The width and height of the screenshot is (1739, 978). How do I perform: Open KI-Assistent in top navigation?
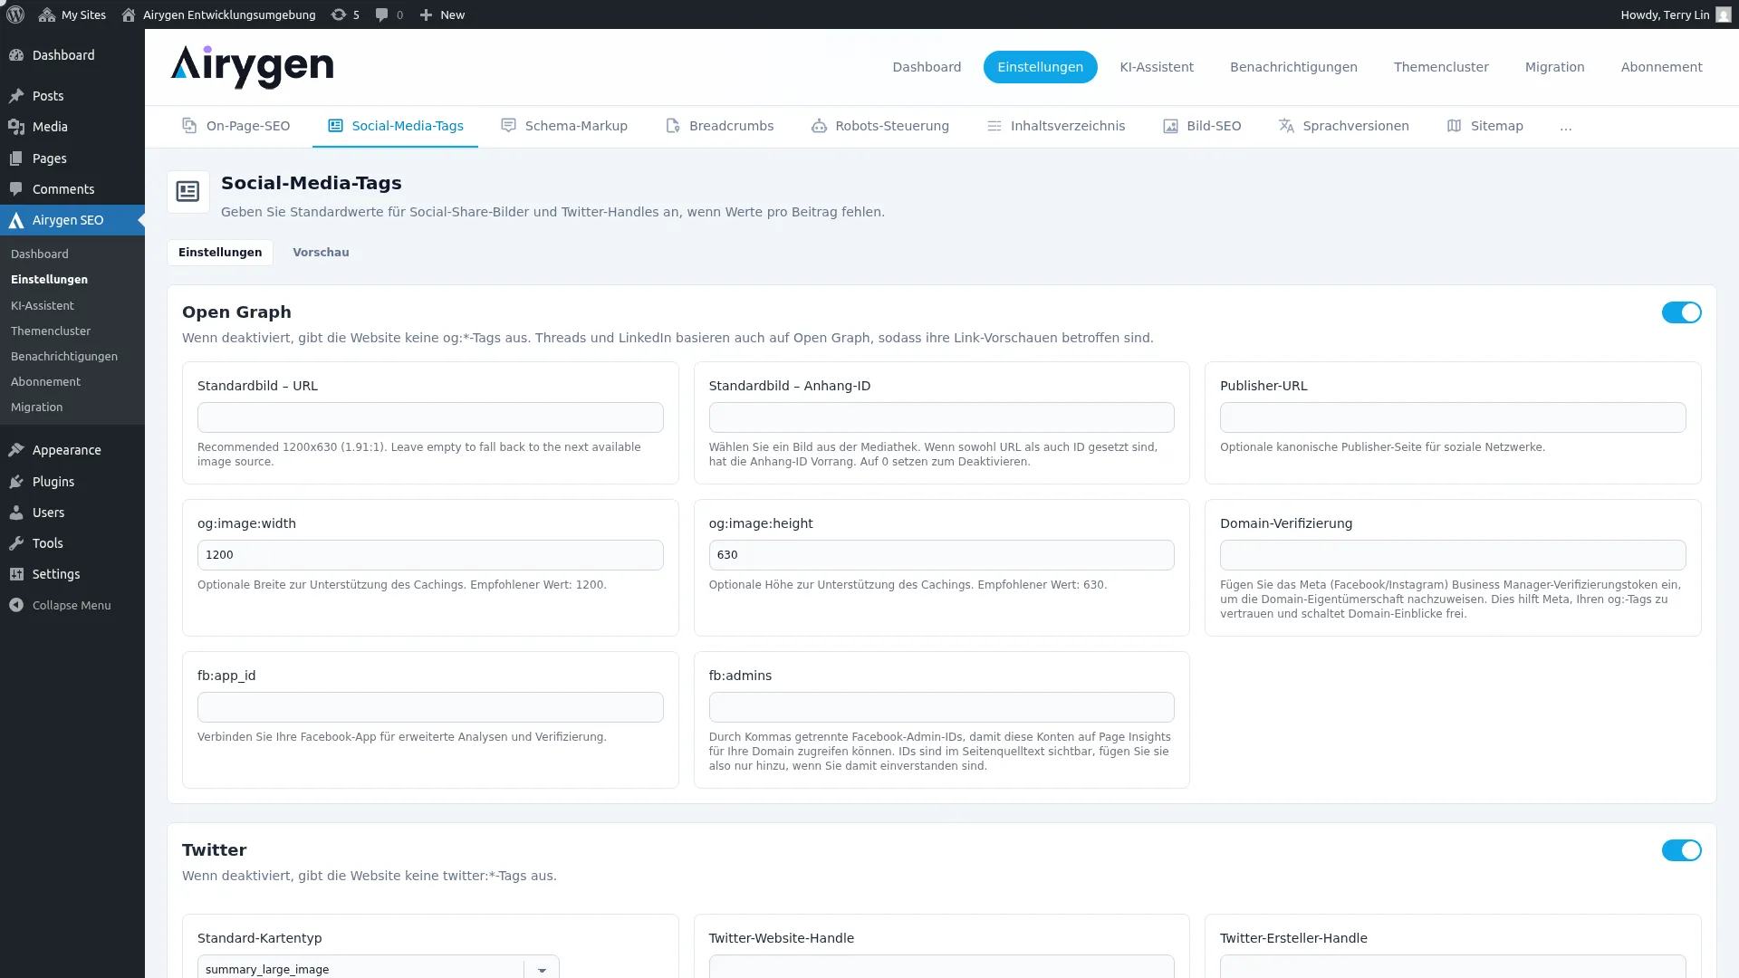[x=1157, y=67]
